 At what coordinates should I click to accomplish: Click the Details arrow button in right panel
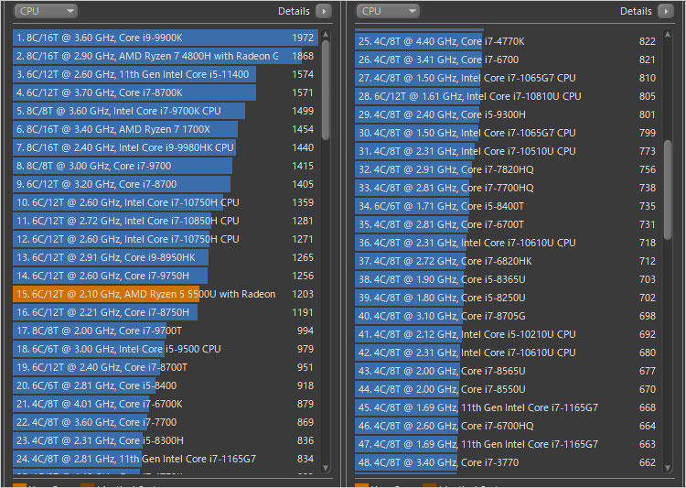(x=666, y=11)
